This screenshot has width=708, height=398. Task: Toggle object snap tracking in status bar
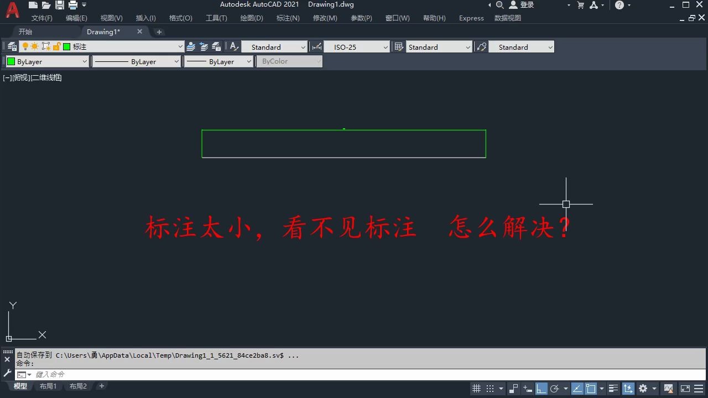577,388
